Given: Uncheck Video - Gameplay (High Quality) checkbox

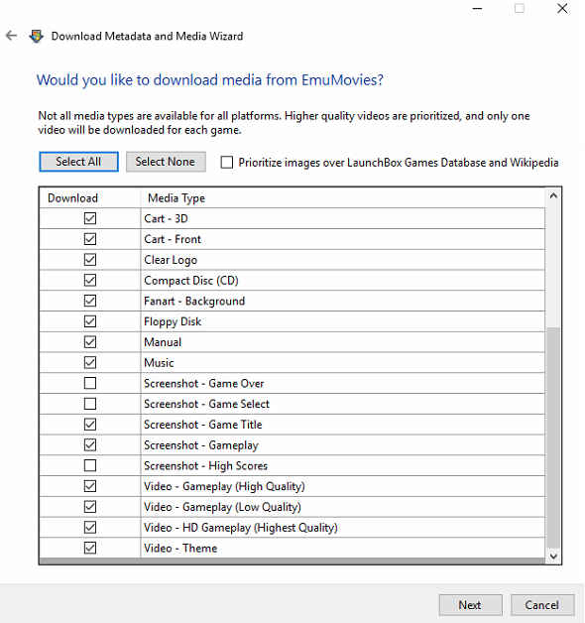Looking at the screenshot, I should click(90, 486).
